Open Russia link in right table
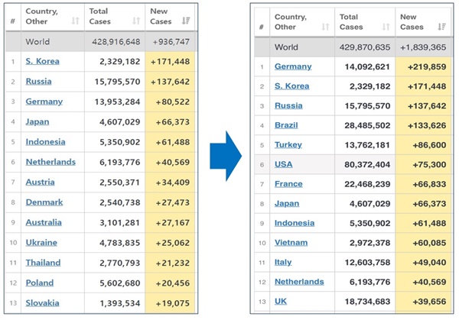This screenshot has width=459, height=320. point(288,106)
